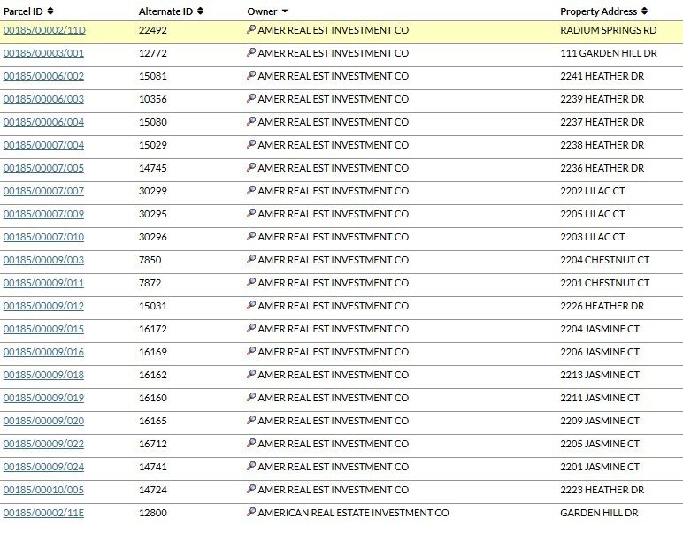Click magnifier icon in 111 Garden Hill Dr row
The width and height of the screenshot is (683, 549).
pos(251,52)
